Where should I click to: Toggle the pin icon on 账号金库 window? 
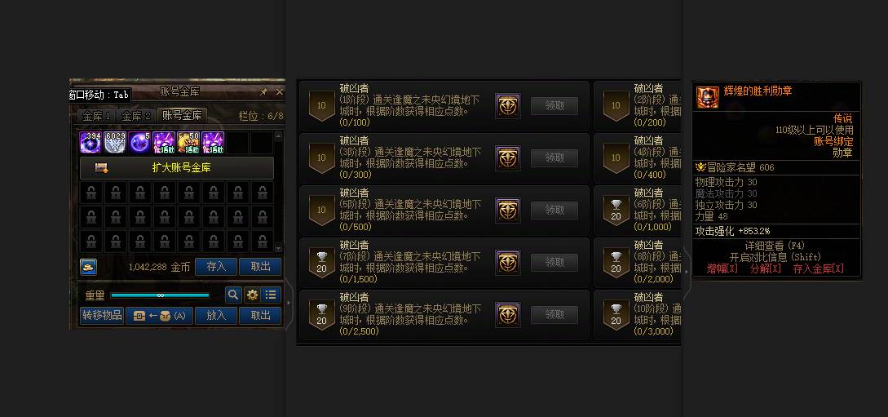click(263, 91)
